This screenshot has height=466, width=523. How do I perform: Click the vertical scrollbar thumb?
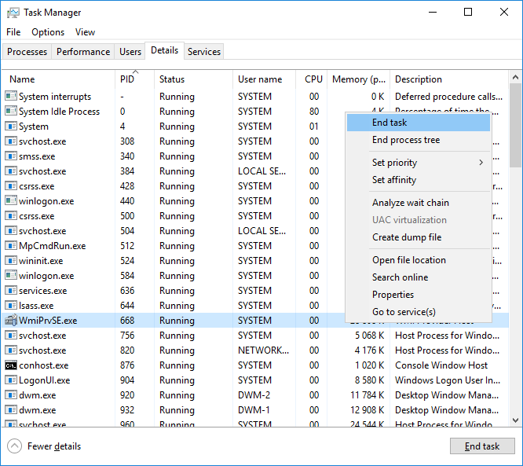pyautogui.click(x=515, y=126)
